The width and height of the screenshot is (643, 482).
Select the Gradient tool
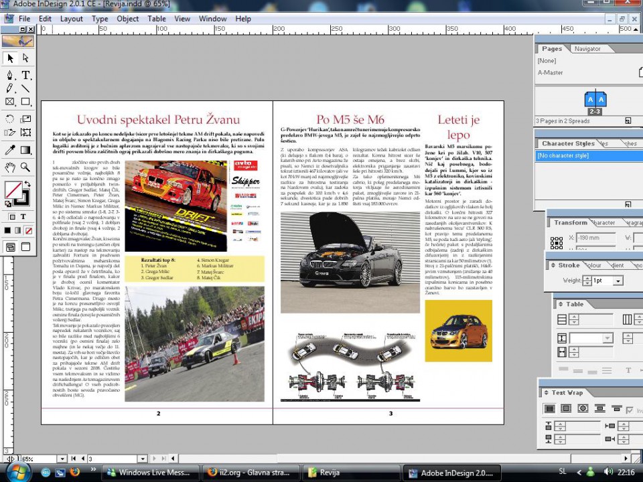click(25, 150)
